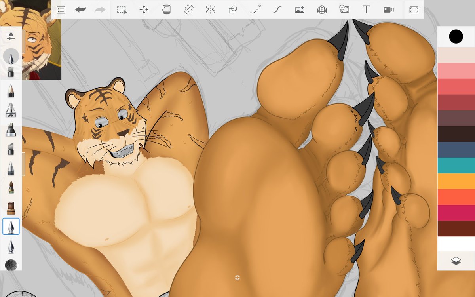Activate the Transform move tool
The image size is (475, 297).
144,10
